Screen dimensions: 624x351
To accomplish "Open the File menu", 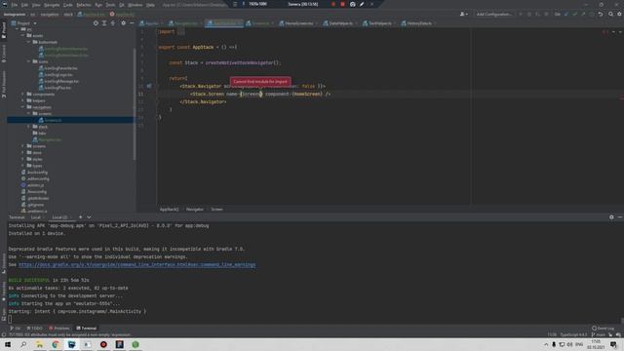I will (x=15, y=5).
